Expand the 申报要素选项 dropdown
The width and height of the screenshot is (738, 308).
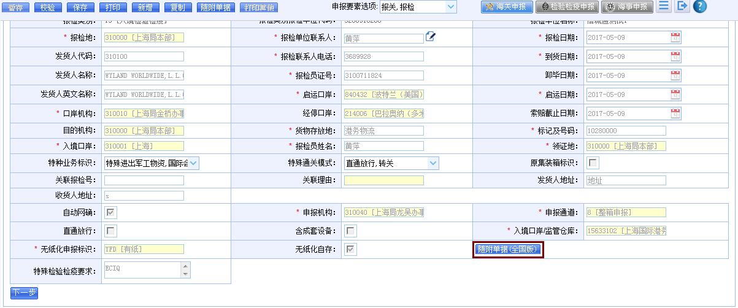(x=451, y=7)
